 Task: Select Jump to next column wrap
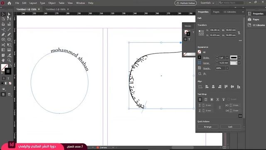[x=224, y=99]
